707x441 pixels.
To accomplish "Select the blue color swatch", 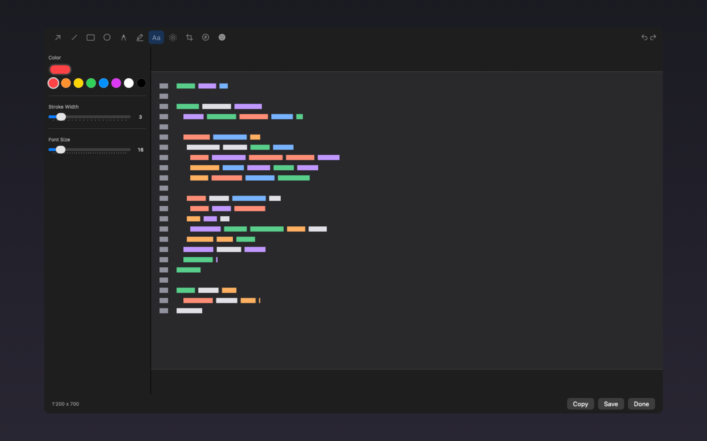I will pyautogui.click(x=104, y=83).
